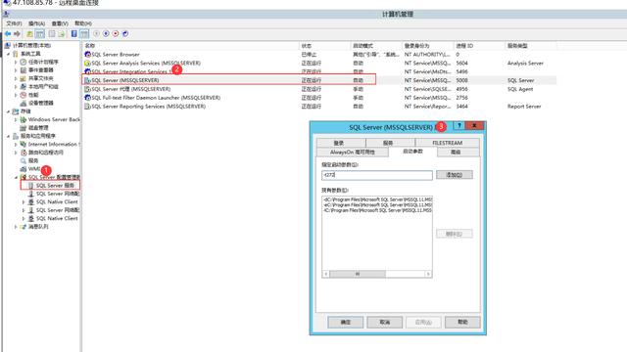Toggle the Show/Hide Console Tree toolbar icon
The image size is (627, 352).
tap(39, 34)
